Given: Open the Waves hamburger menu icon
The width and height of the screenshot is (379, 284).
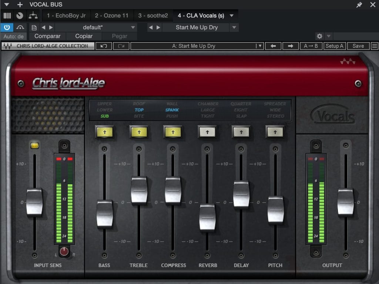Looking at the screenshot, I should pos(375,46).
